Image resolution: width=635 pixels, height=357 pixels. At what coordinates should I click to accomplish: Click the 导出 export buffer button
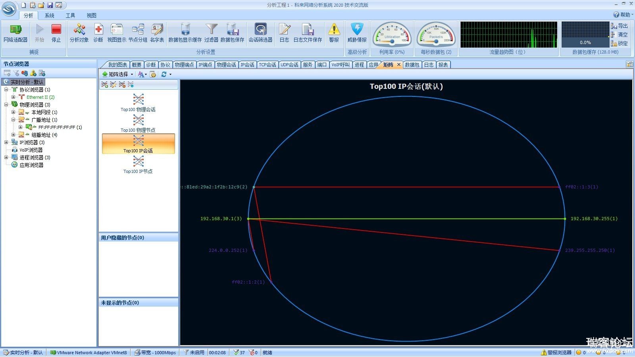click(619, 26)
